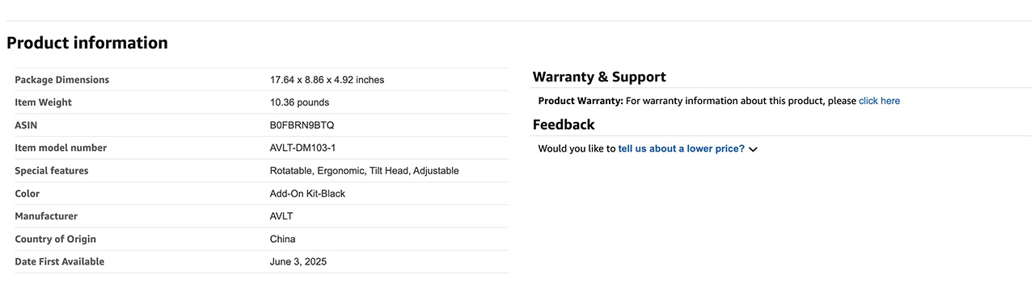Screen dimensions: 1035x296
Task: Click the China country value
Action: (282, 239)
